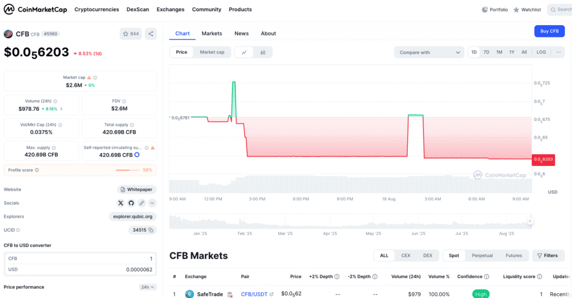This screenshot has height=298, width=572.
Task: Click the star watchlist button showing 844
Action: pyautogui.click(x=131, y=34)
